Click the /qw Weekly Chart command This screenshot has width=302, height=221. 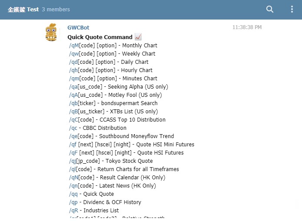pyautogui.click(x=74, y=54)
